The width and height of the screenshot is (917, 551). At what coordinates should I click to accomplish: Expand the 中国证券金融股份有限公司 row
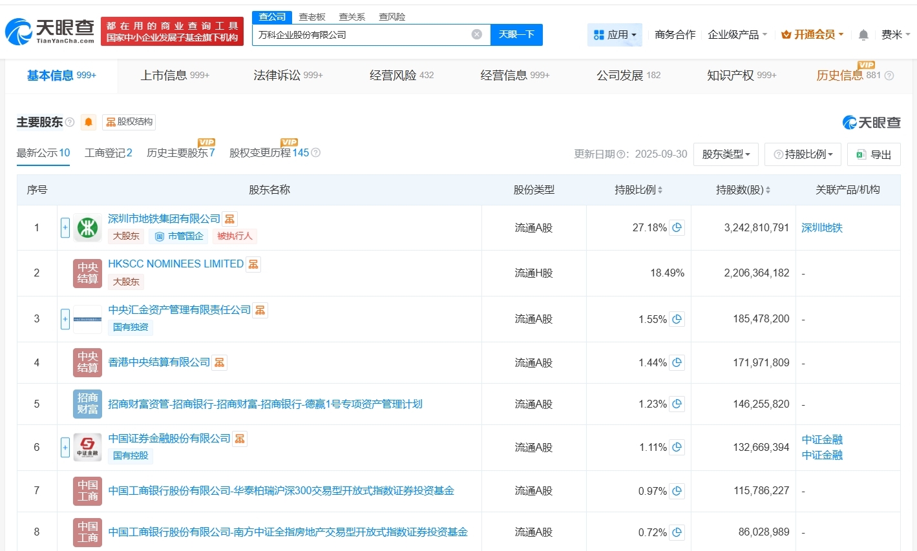[65, 447]
